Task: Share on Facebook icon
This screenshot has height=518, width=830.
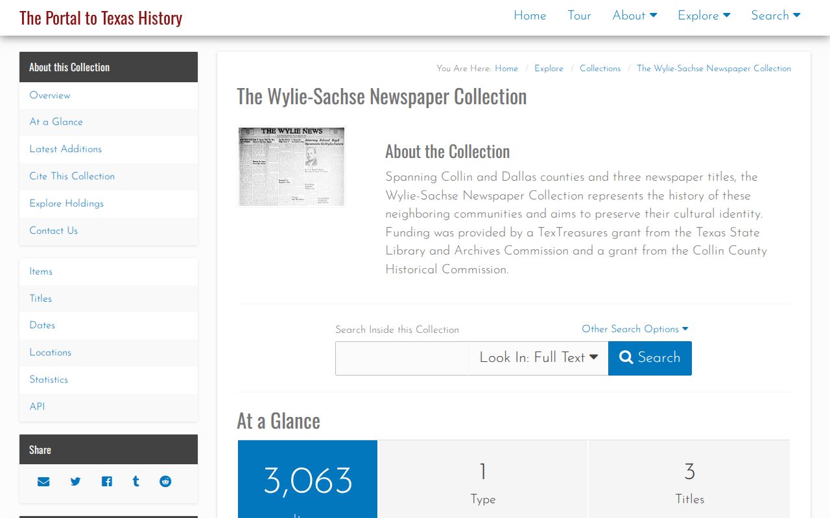Action: [107, 482]
